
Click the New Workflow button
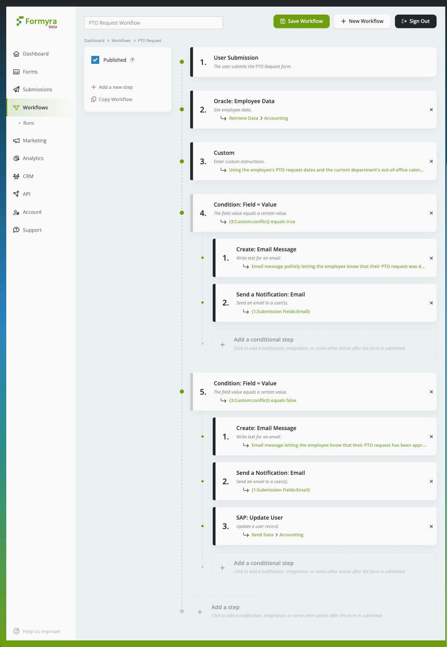pos(362,21)
